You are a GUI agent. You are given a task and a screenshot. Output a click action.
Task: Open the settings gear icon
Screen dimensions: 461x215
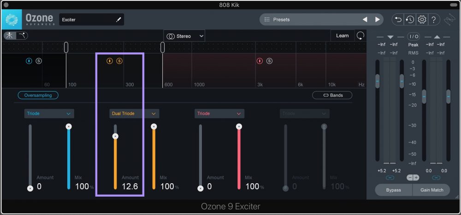click(x=421, y=19)
